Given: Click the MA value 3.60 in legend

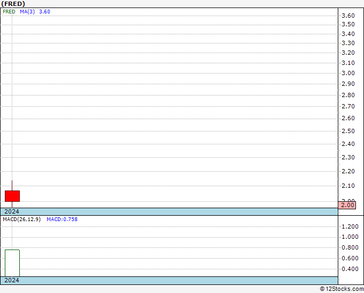Looking at the screenshot, I should pos(44,12).
